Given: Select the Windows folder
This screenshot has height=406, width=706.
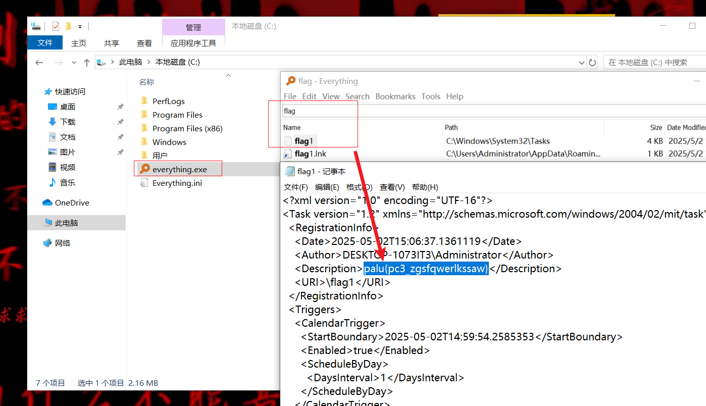Looking at the screenshot, I should pos(169,142).
